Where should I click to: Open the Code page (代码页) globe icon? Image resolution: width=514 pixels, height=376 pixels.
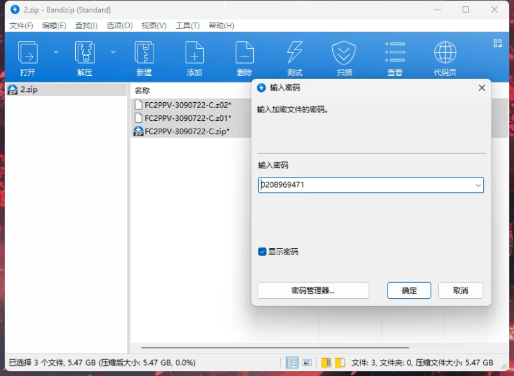[445, 57]
